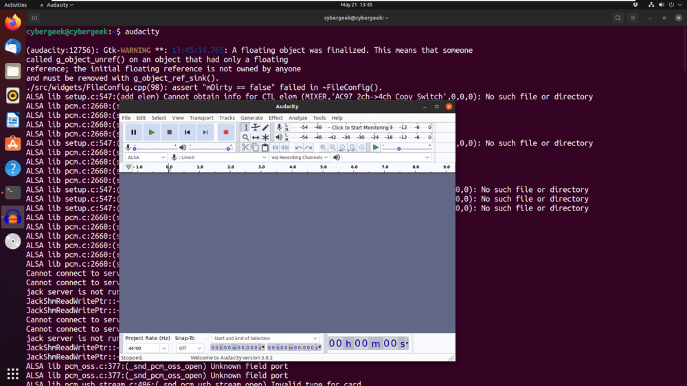Viewport: 687px width, 386px height.
Task: Open the Generate menu
Action: click(251, 118)
